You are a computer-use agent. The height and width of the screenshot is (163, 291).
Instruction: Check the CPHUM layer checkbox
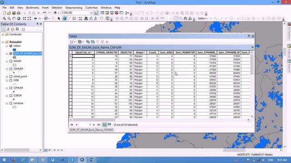11,88
